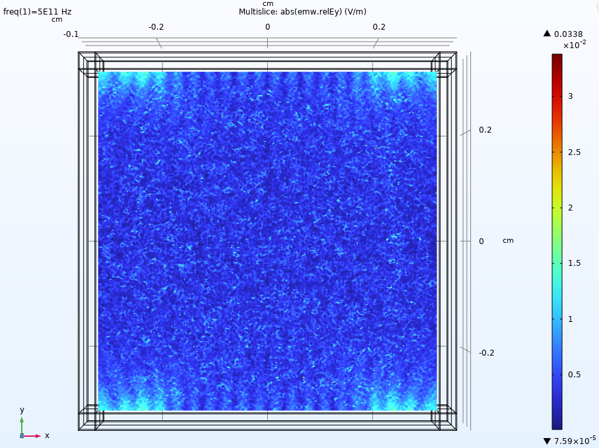Click the cm unit label right of plot
This screenshot has width=599, height=448.
508,240
